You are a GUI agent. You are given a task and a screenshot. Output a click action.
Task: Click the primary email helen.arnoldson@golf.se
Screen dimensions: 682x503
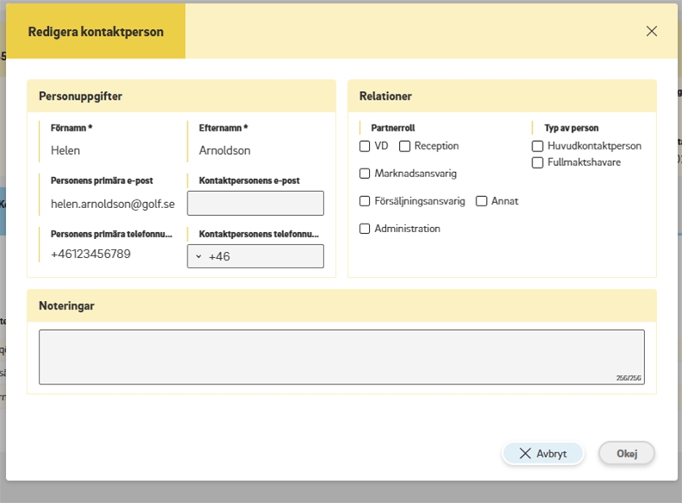(x=112, y=204)
